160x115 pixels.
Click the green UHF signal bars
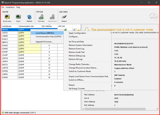tap(65, 30)
